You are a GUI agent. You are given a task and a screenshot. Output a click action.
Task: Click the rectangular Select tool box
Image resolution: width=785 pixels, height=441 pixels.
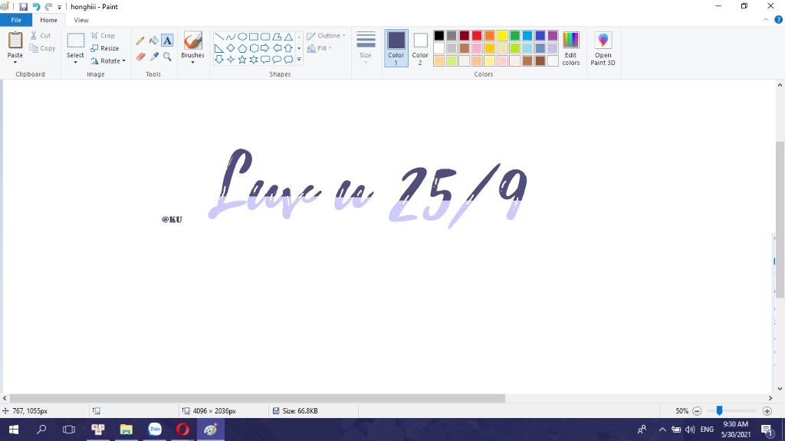76,41
